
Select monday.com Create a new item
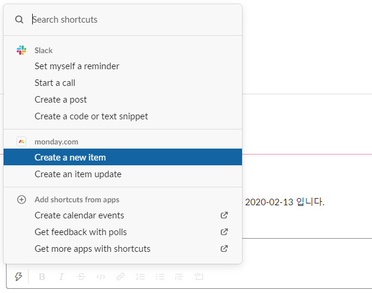[123, 157]
